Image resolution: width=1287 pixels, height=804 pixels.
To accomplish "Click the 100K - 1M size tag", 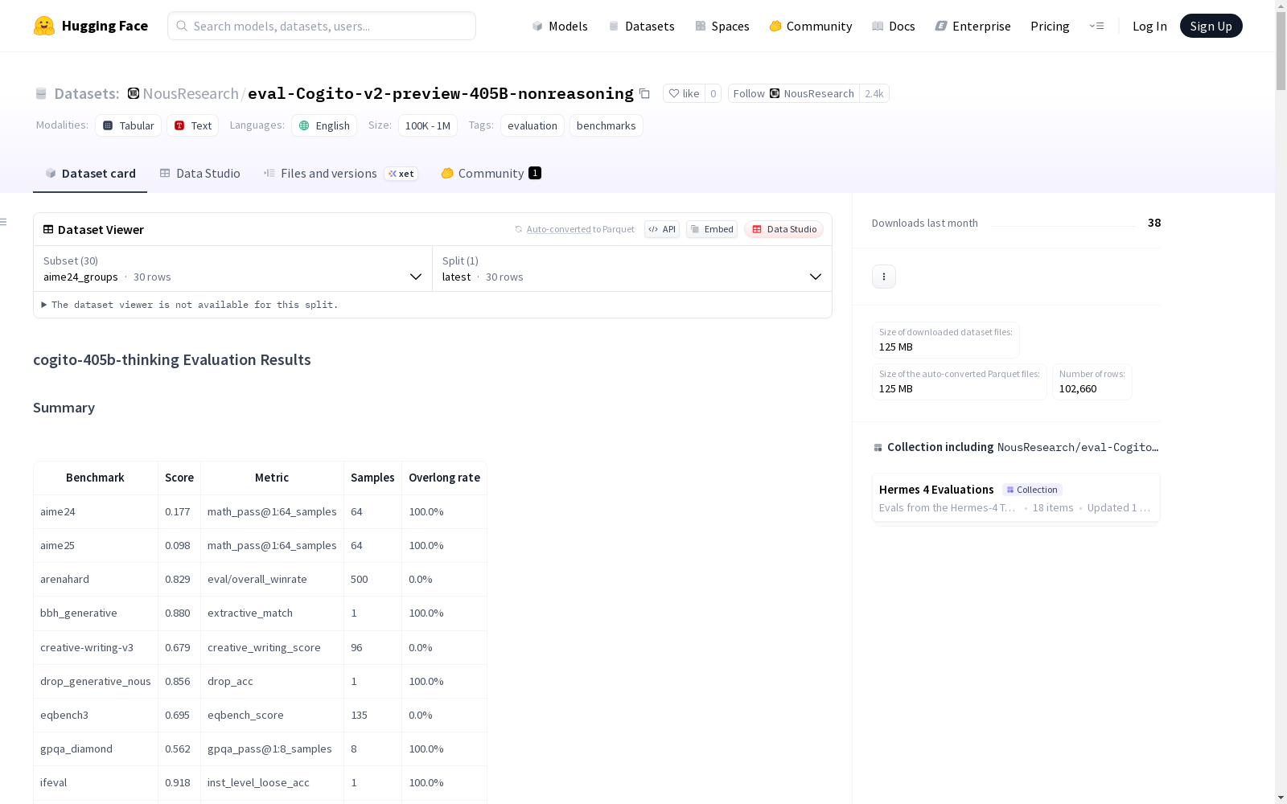I will (428, 125).
